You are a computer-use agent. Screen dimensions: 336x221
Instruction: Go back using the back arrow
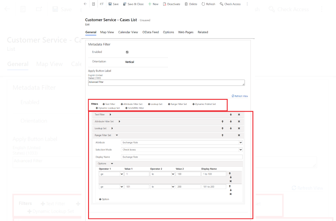click(85, 4)
